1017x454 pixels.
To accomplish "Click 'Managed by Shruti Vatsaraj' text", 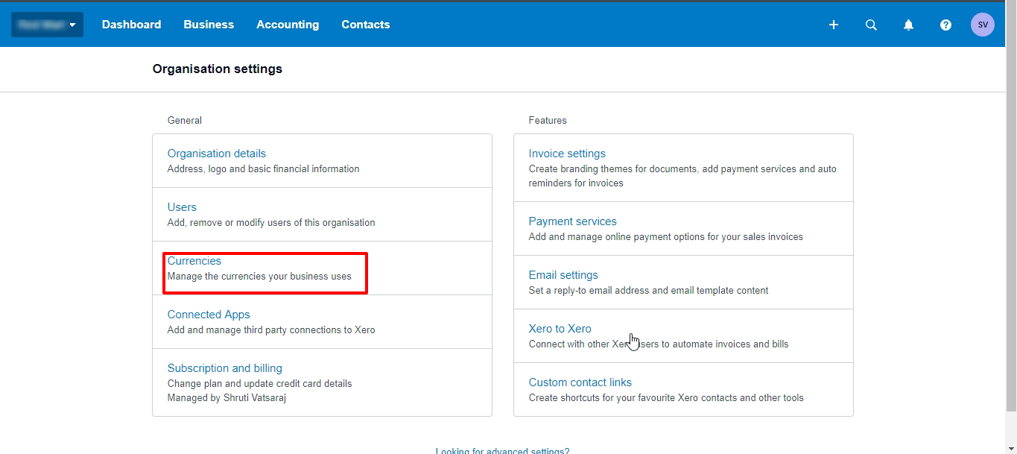I will point(227,398).
